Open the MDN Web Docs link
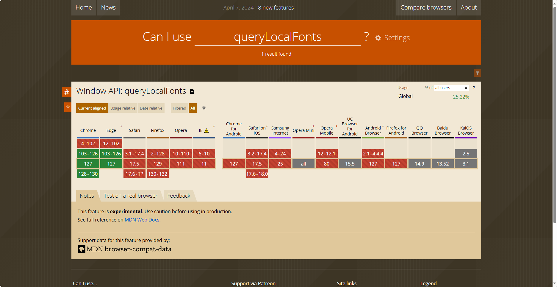Screen dimensions: 557x287 point(142,220)
